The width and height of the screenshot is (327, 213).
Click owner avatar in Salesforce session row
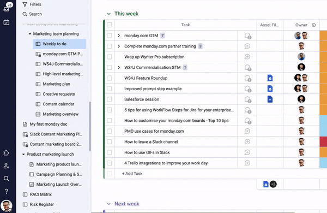pos(301,99)
